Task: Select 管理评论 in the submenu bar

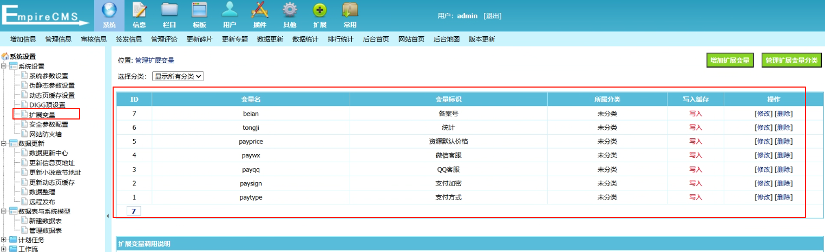Action: (164, 39)
